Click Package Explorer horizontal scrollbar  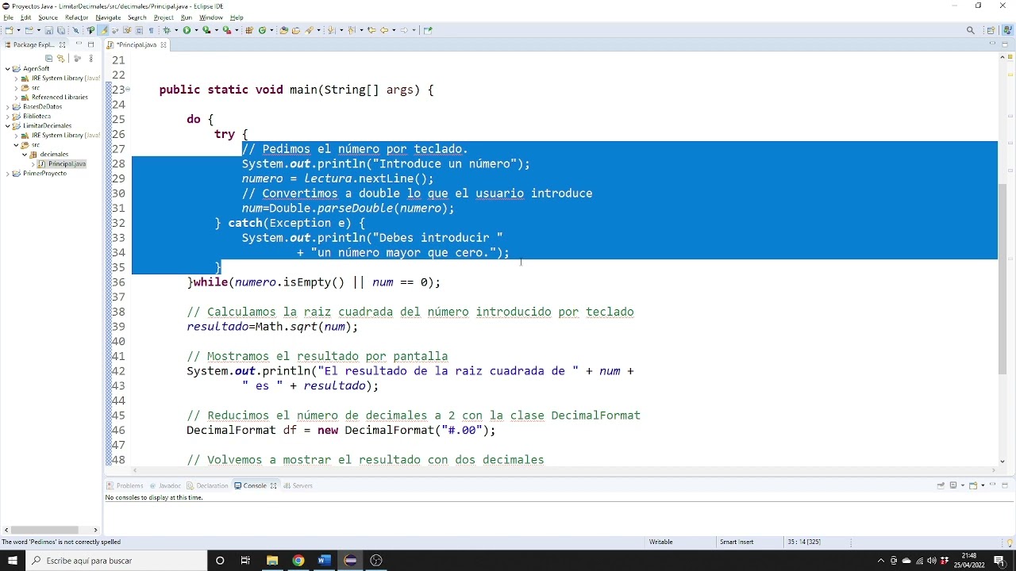pyautogui.click(x=43, y=530)
